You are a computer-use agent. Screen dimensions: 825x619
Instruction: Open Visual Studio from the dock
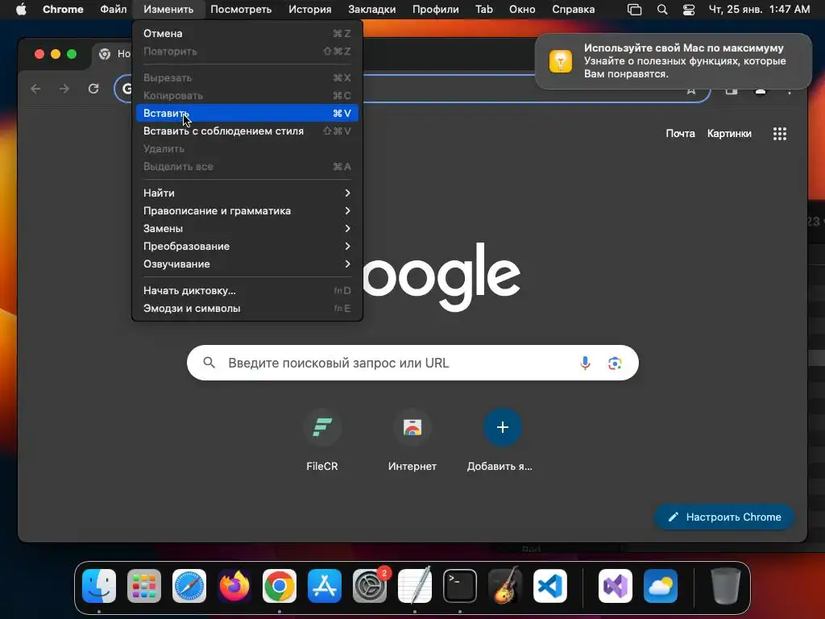616,586
